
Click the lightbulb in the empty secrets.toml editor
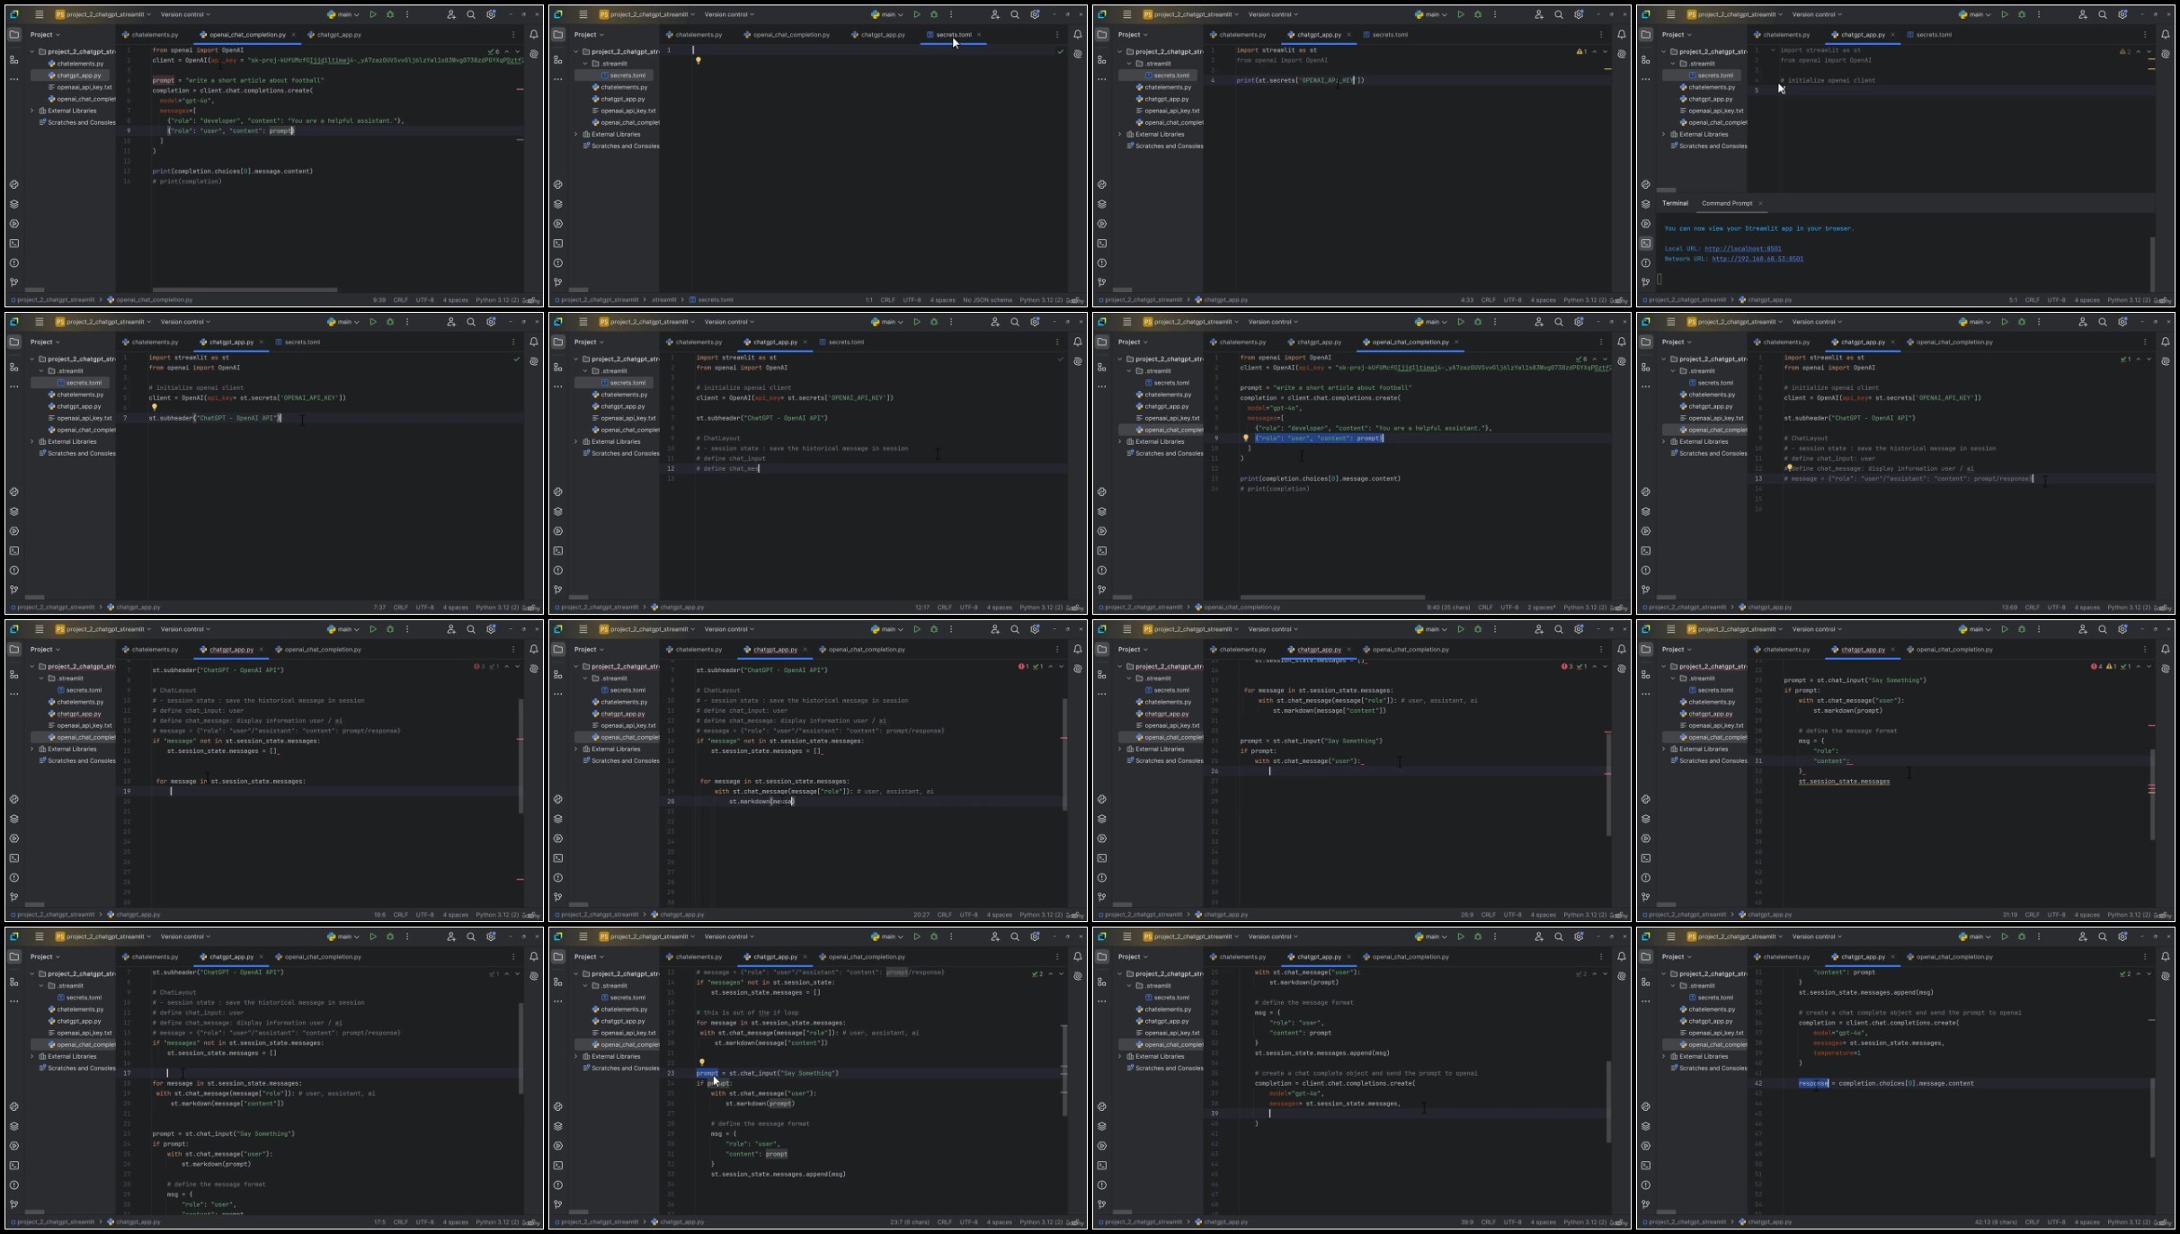point(698,61)
